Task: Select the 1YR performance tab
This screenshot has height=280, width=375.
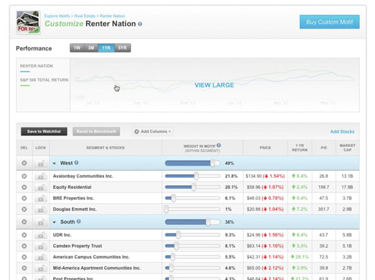Action: pyautogui.click(x=106, y=48)
